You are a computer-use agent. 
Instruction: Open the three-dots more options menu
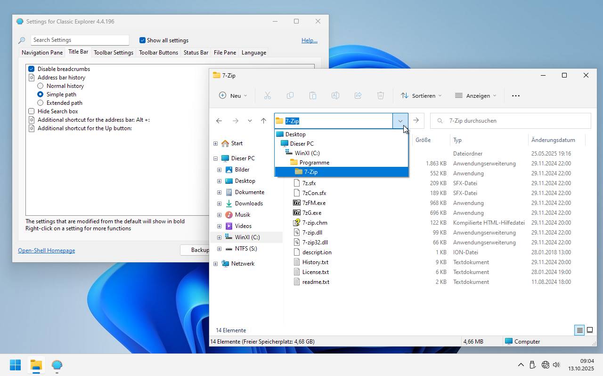point(516,95)
